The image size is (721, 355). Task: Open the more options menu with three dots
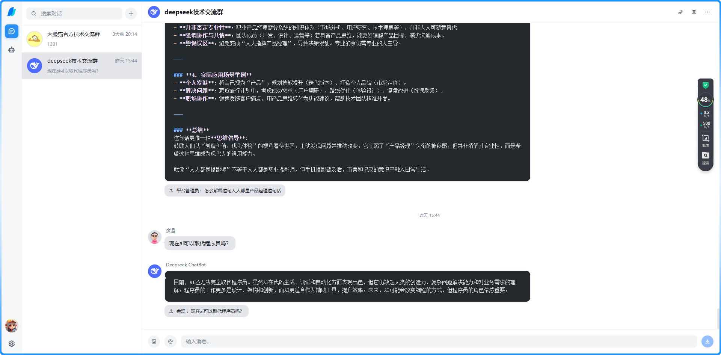click(707, 12)
